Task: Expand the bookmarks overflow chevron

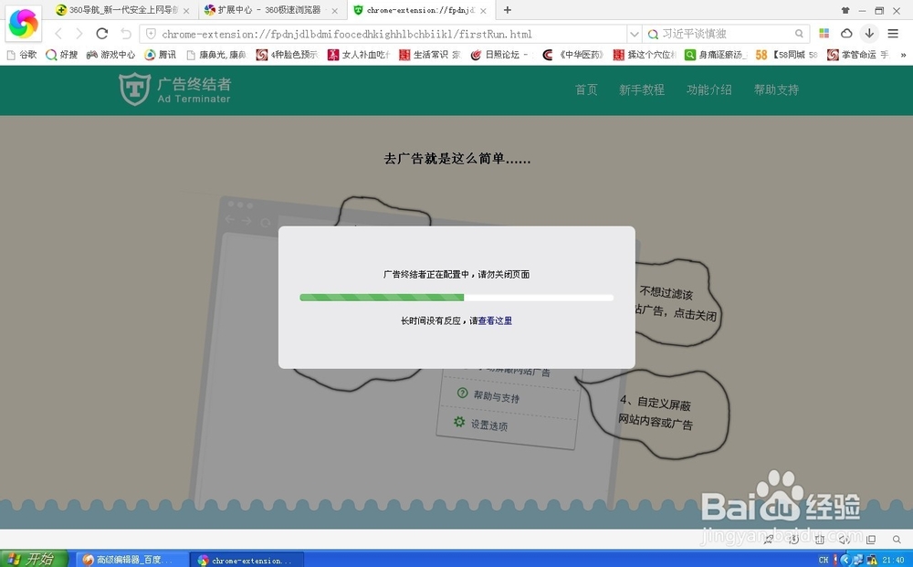Action: click(903, 55)
